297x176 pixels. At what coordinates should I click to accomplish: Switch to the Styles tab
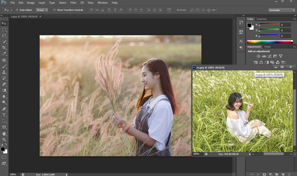(x=267, y=47)
